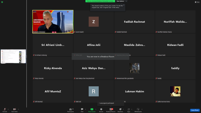Image resolution: width=201 pixels, height=113 pixels.
Task: Select the Aflina Jelii tile
Action: [94, 45]
